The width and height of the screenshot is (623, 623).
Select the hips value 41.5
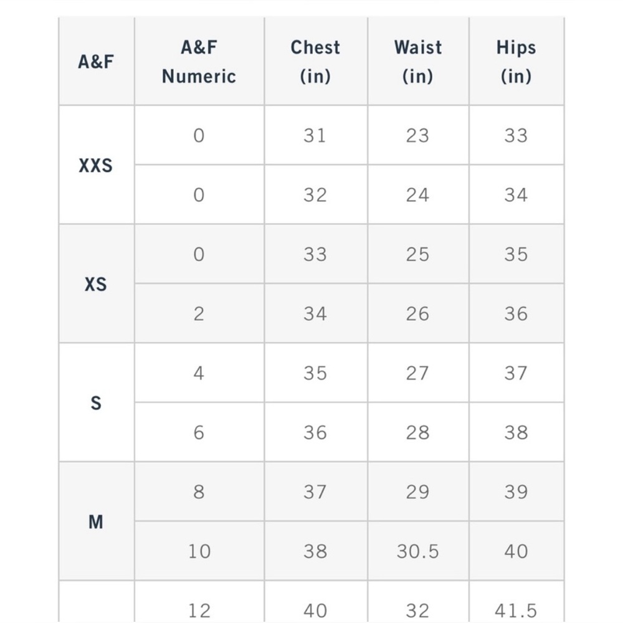click(x=516, y=611)
